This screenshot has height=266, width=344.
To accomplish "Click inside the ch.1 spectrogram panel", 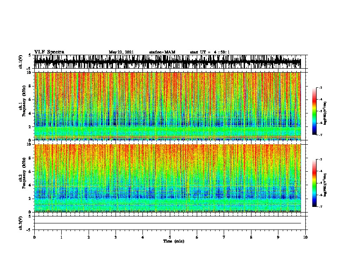I will pos(170,106).
